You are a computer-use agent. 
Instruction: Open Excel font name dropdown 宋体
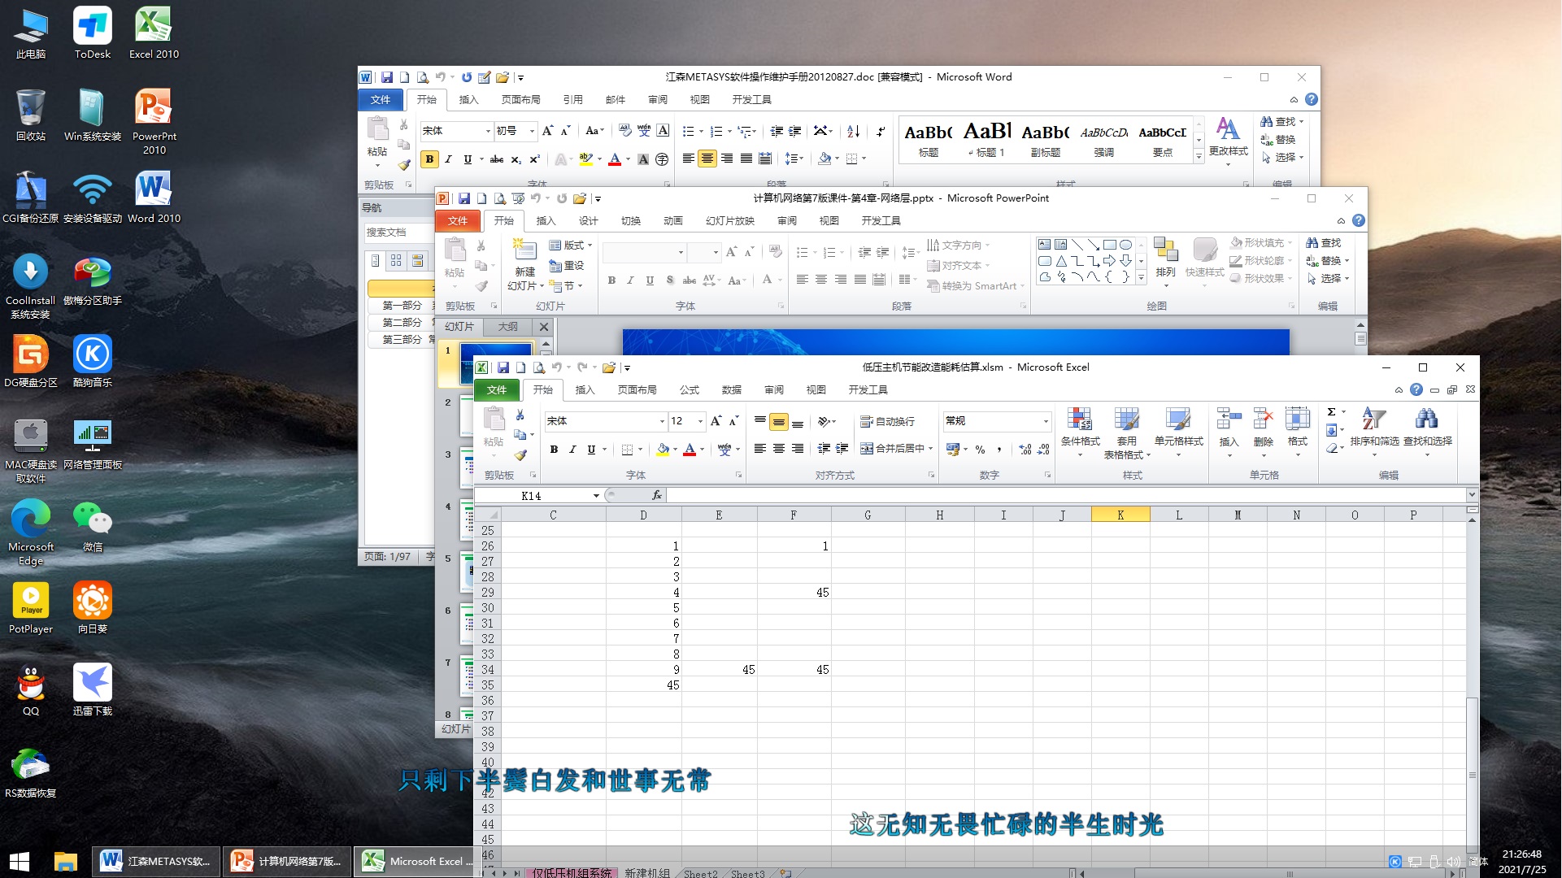point(661,421)
